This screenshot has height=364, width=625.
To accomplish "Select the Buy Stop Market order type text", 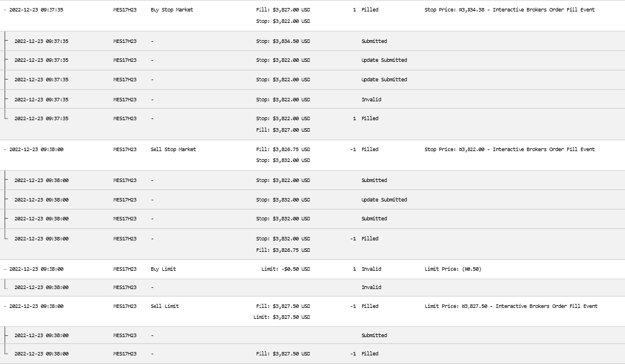I will click(172, 10).
